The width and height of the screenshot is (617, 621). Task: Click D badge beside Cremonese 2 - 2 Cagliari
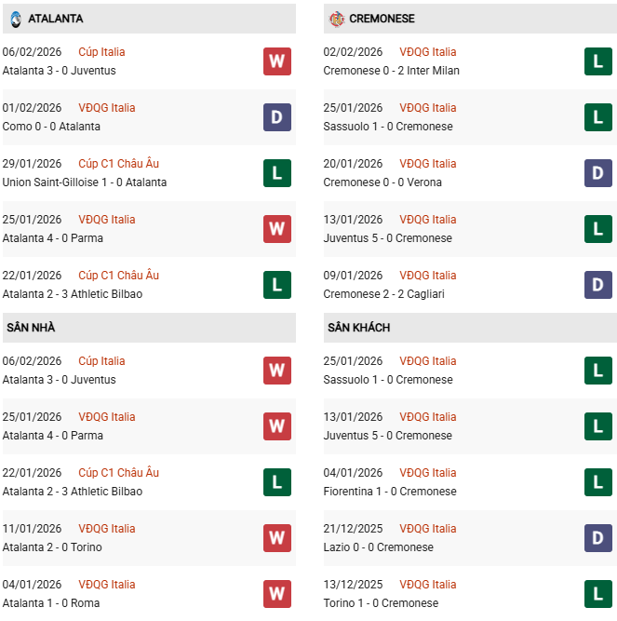[x=597, y=285]
